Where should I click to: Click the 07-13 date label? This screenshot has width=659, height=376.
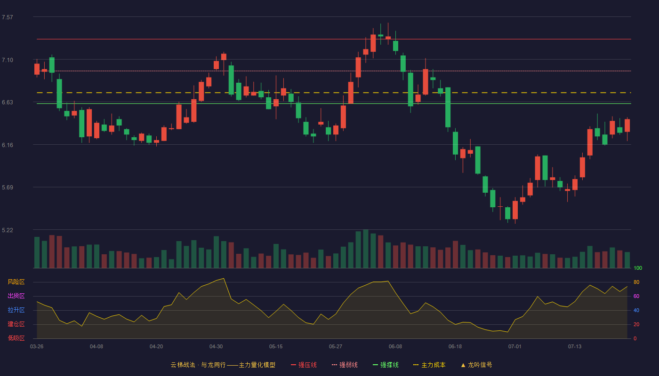tap(575, 346)
